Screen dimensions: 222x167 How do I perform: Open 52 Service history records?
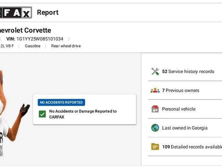click(x=185, y=72)
